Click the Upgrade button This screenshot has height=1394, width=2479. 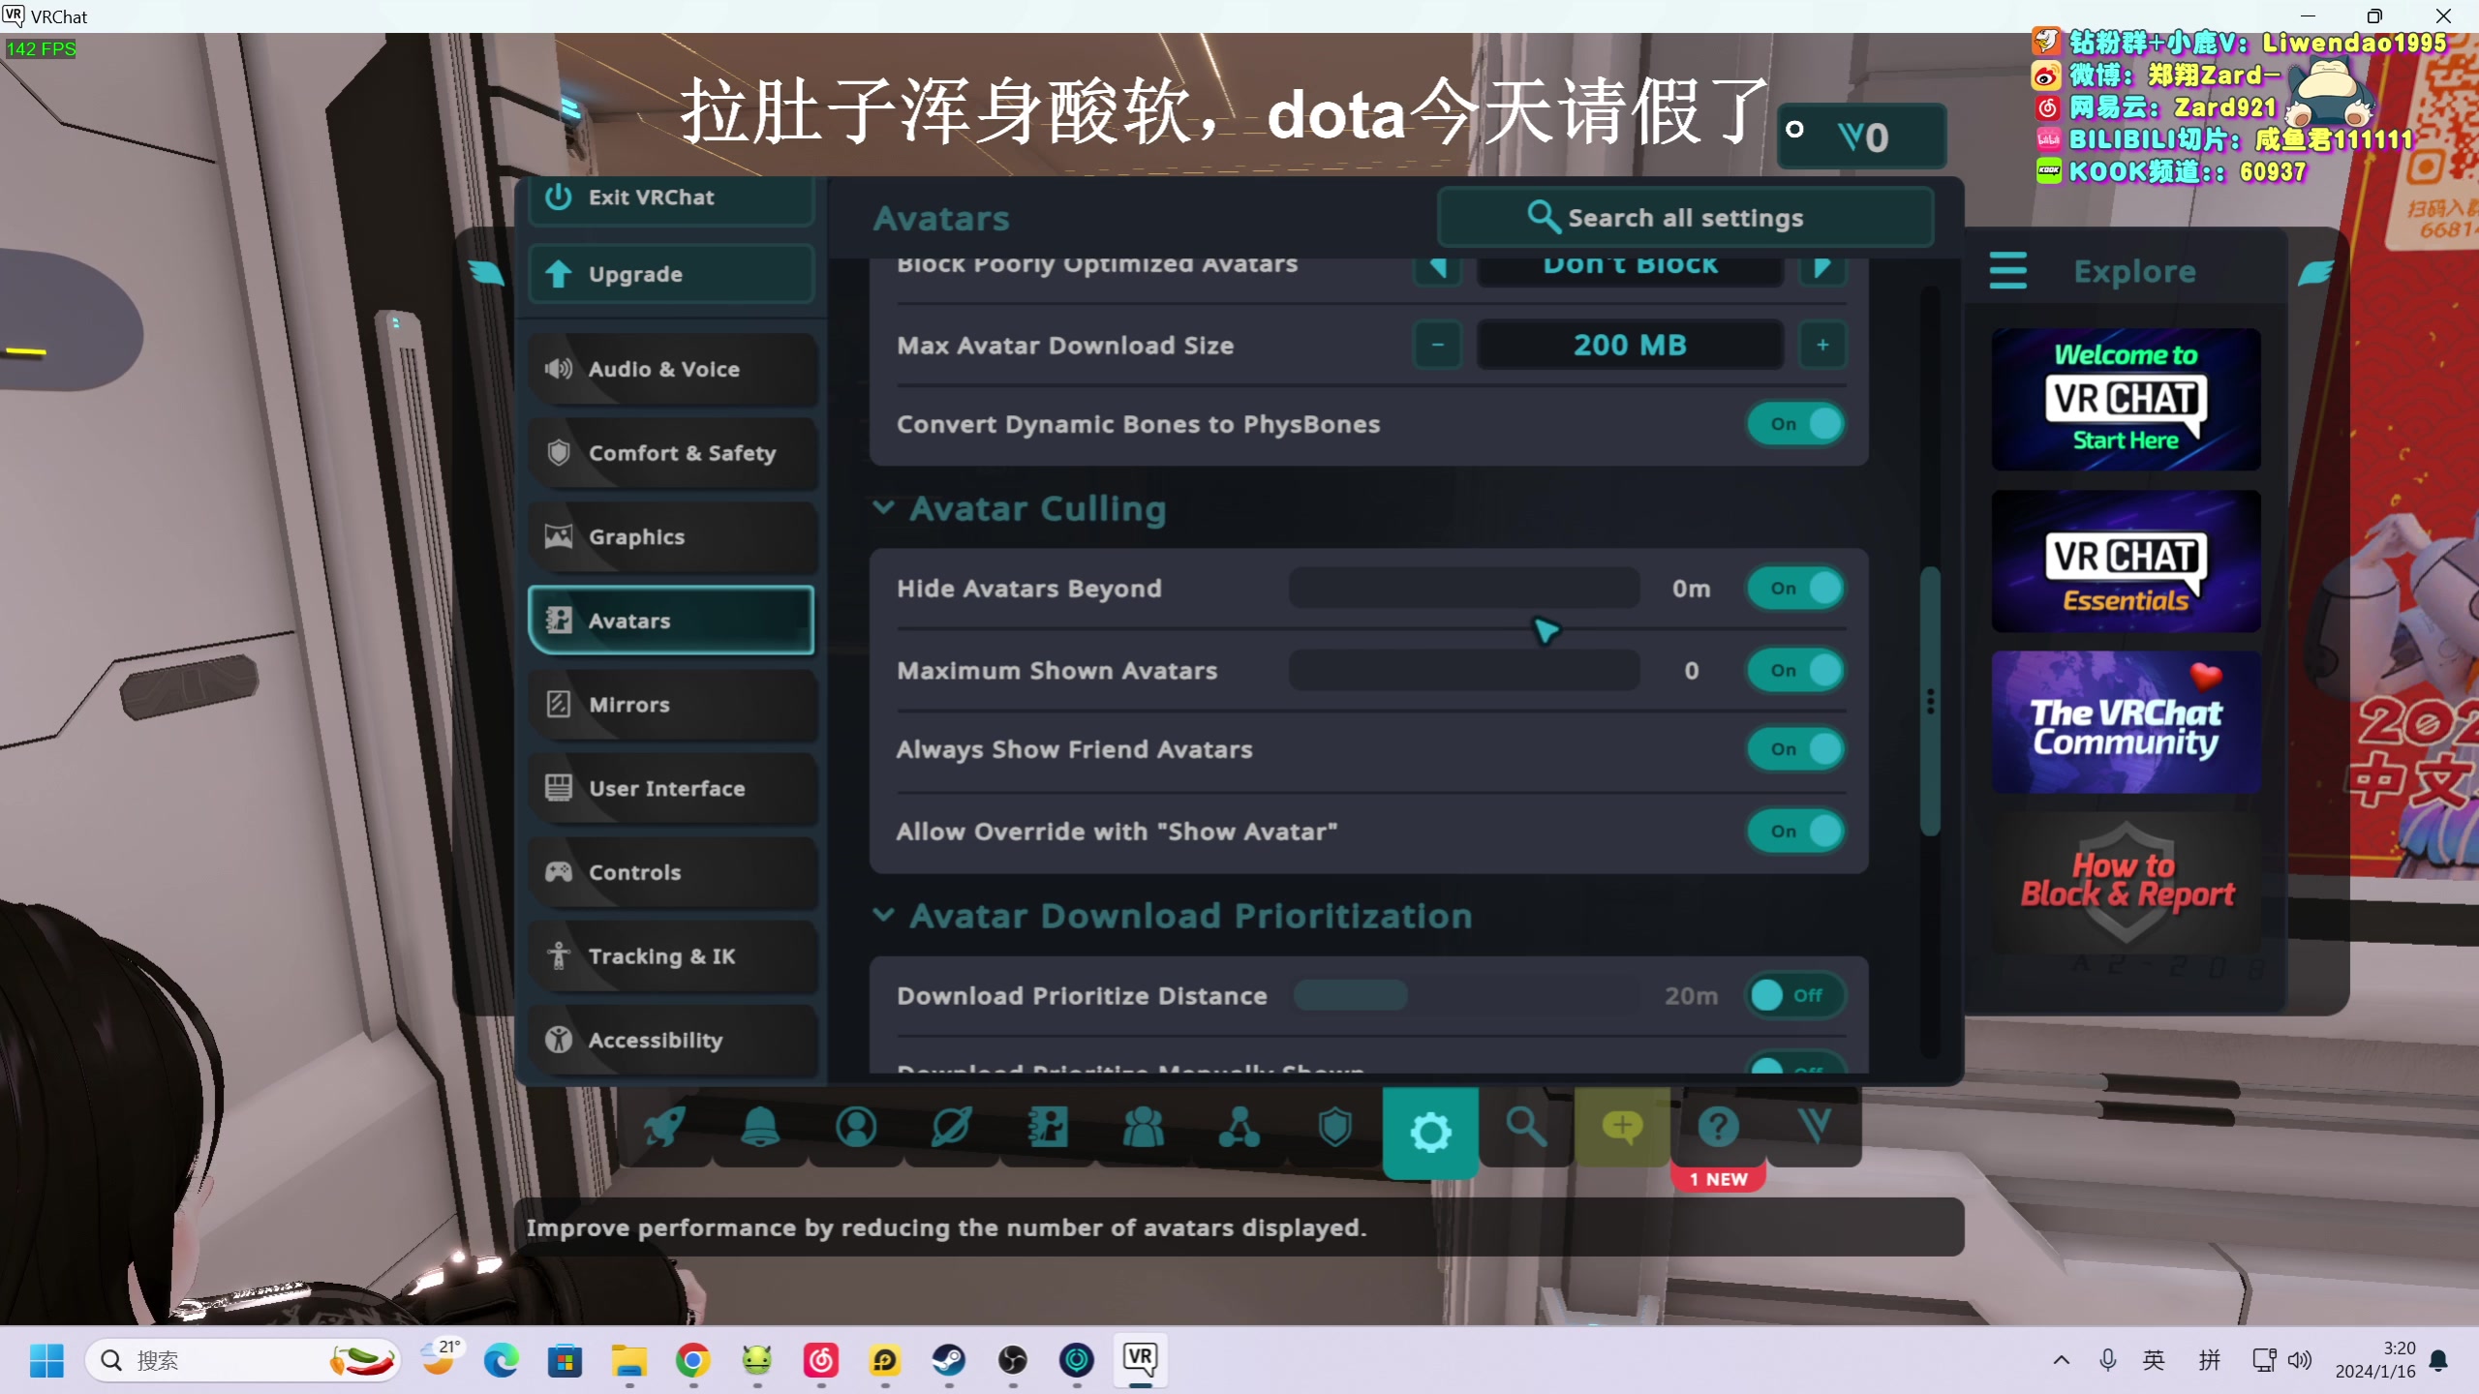coord(672,274)
